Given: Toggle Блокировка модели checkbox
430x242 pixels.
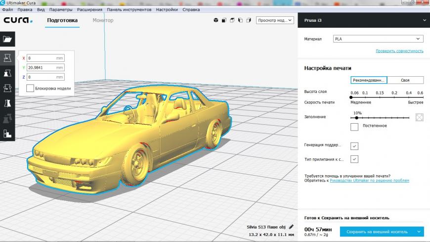Looking at the screenshot, I should [30, 88].
